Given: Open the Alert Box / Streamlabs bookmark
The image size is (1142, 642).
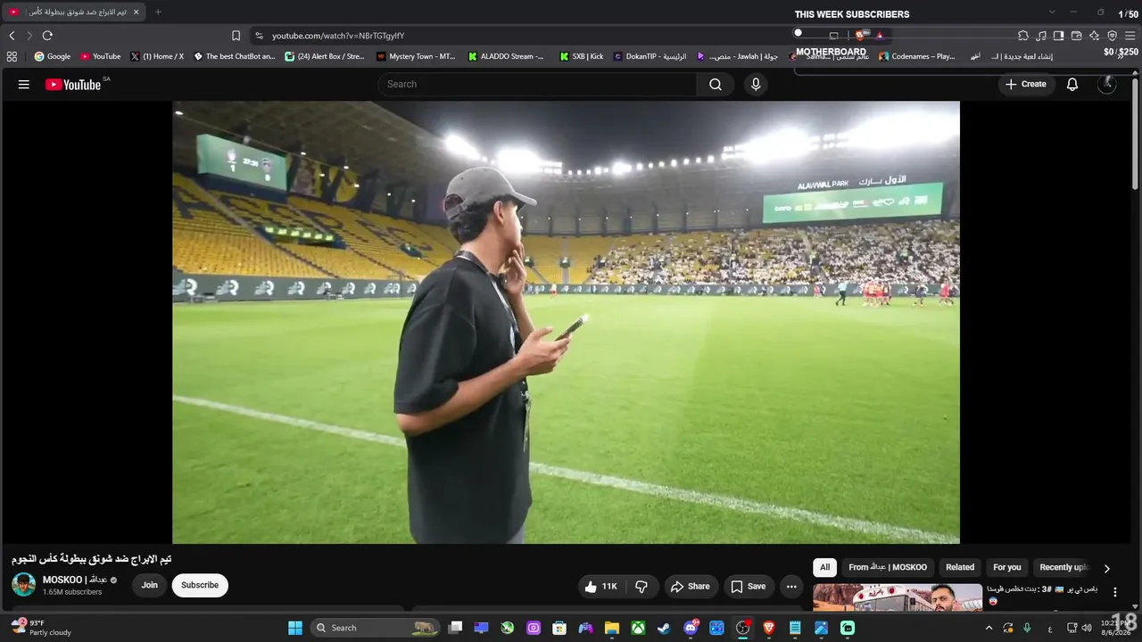Looking at the screenshot, I should pyautogui.click(x=325, y=56).
